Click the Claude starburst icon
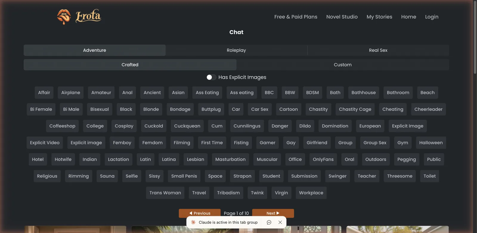477x233 pixels. click(193, 222)
